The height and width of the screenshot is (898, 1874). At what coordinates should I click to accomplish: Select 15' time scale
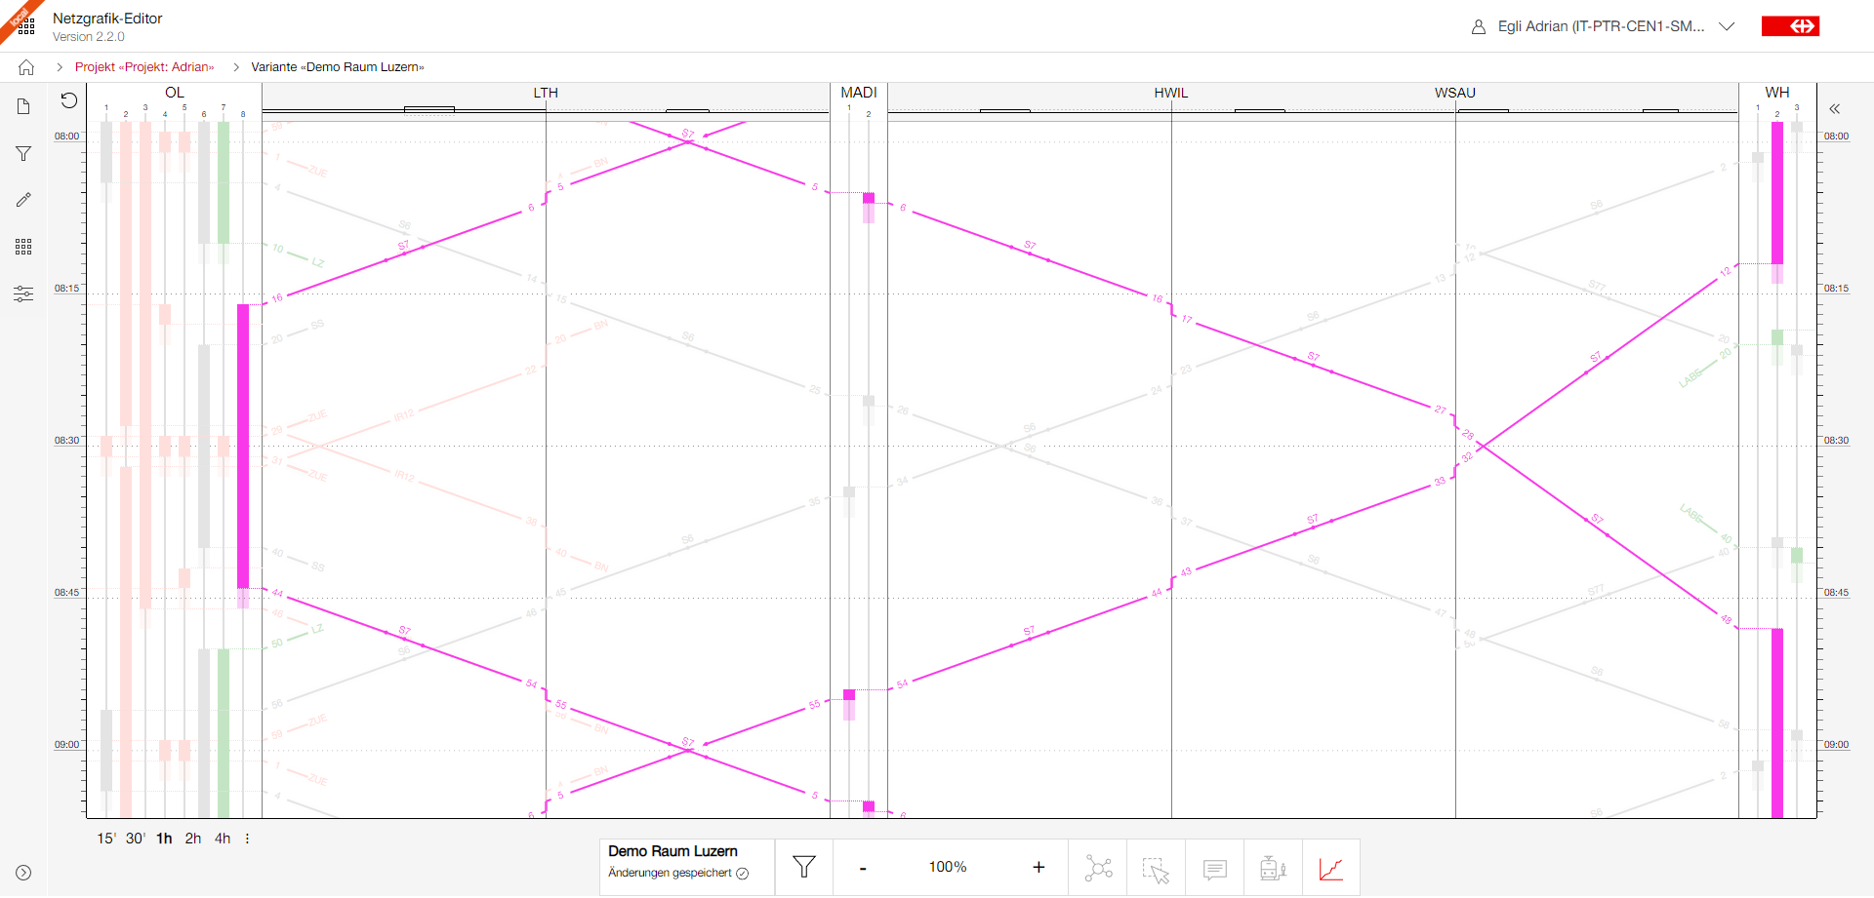106,839
